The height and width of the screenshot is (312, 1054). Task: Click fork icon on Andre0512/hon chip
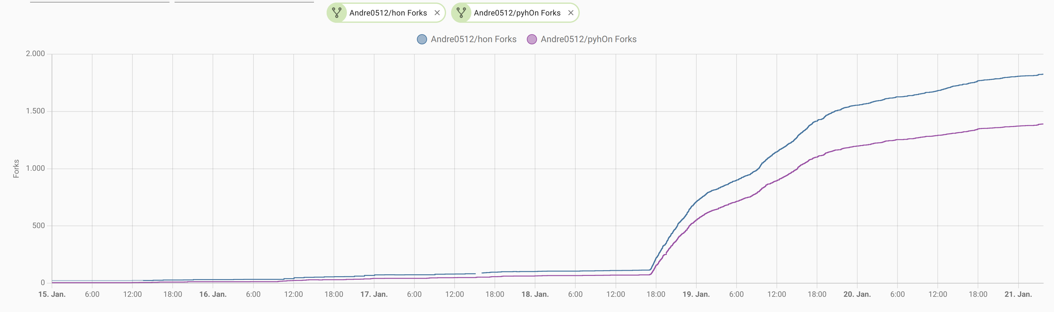tap(337, 13)
